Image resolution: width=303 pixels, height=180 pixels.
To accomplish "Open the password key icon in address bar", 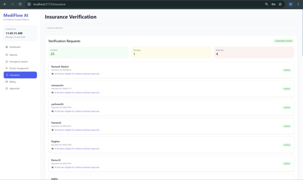I will [x=273, y=4].
